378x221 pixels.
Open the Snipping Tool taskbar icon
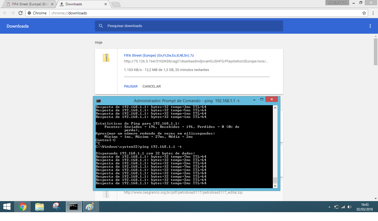coord(56,207)
